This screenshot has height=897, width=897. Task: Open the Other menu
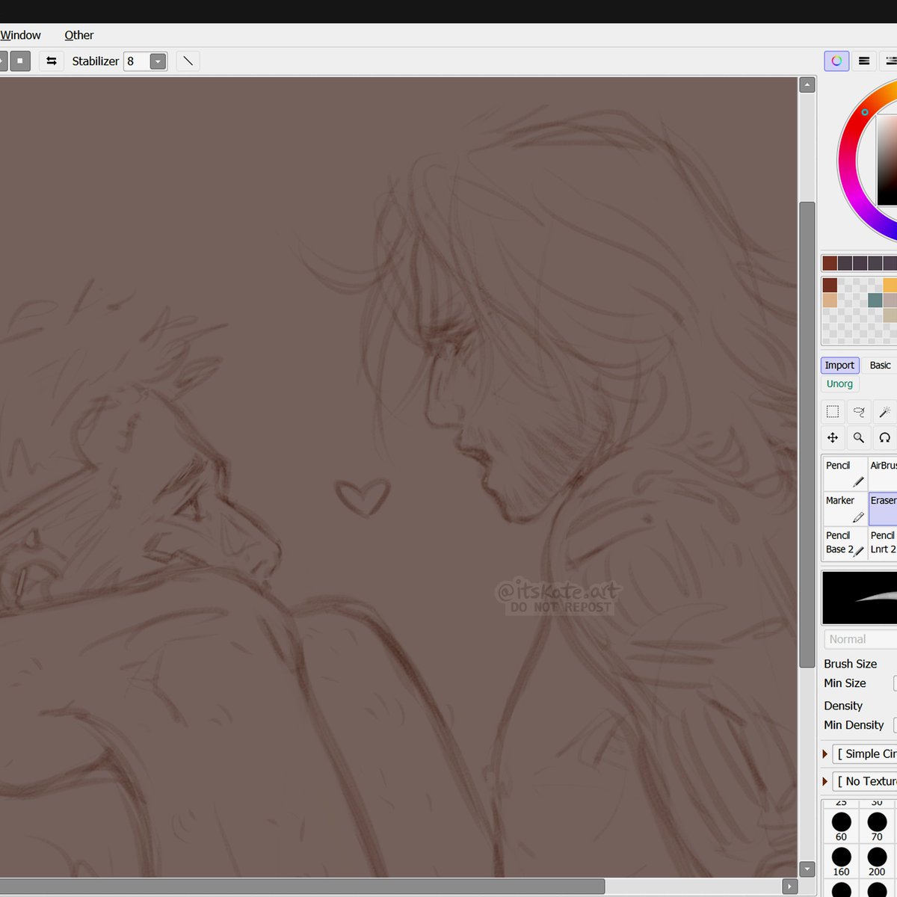click(x=78, y=35)
